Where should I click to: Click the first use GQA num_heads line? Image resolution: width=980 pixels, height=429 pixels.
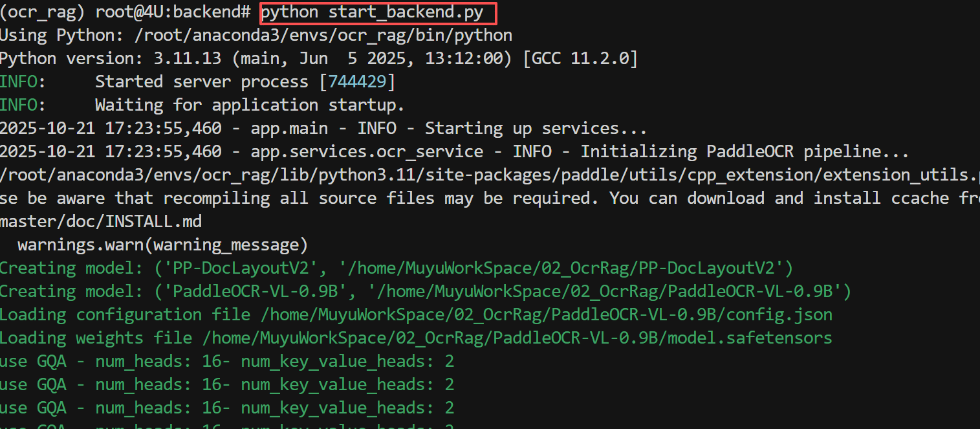tap(227, 361)
